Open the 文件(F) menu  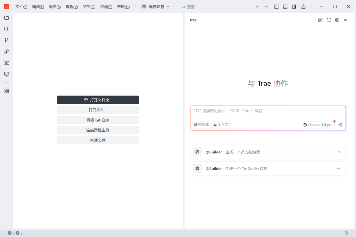(x=21, y=7)
